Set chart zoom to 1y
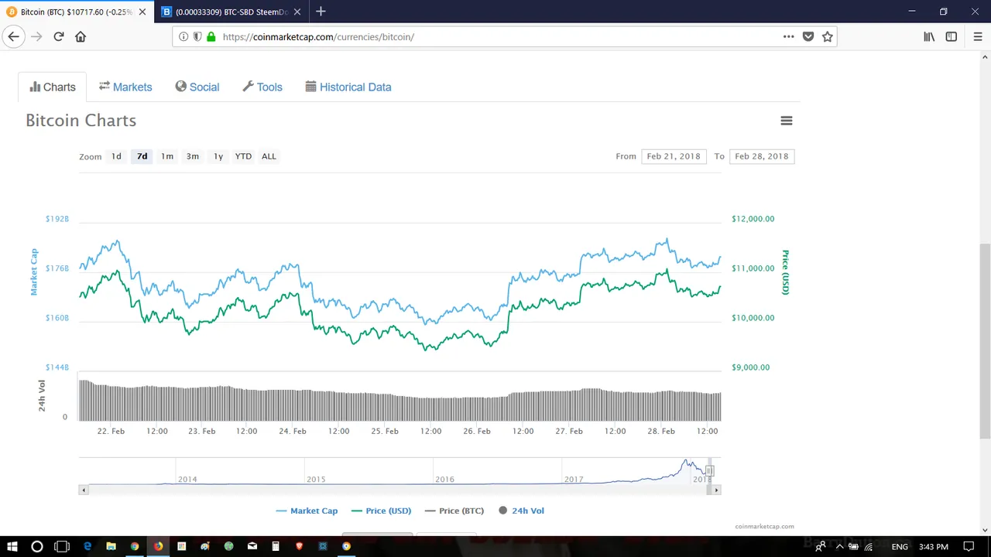Image resolution: width=991 pixels, height=557 pixels. tap(218, 156)
